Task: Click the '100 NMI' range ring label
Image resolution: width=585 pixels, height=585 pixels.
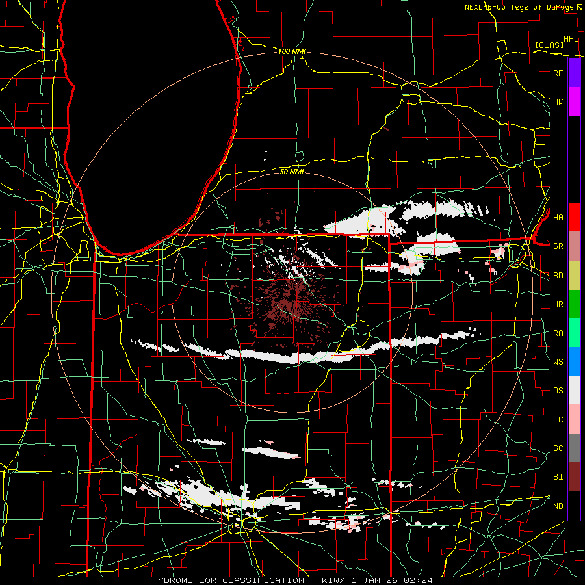Action: (x=292, y=51)
